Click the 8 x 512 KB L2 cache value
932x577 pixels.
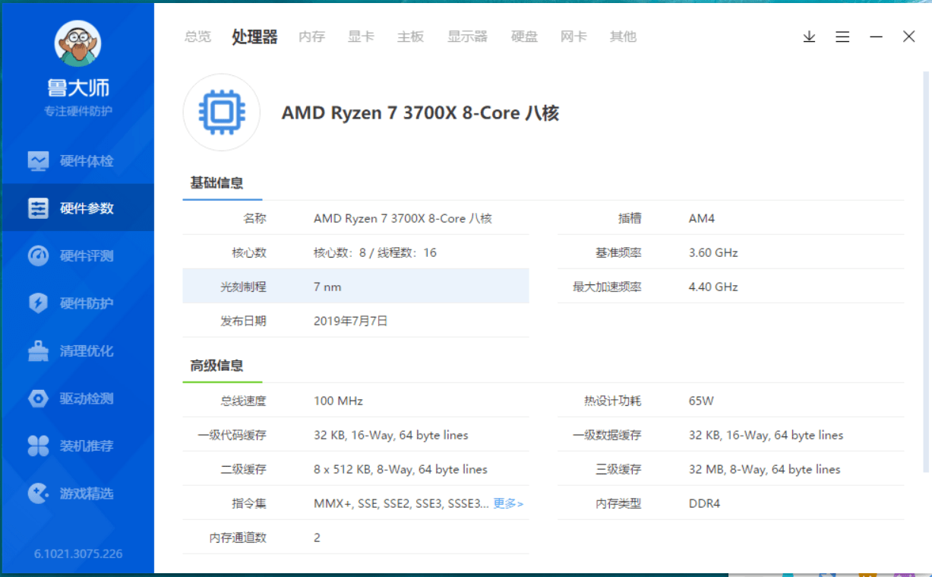point(400,469)
